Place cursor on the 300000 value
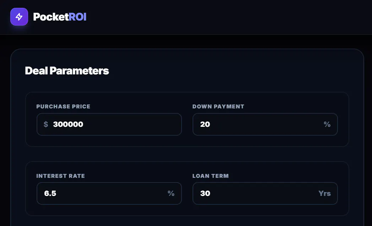This screenshot has width=372, height=226. (x=68, y=124)
